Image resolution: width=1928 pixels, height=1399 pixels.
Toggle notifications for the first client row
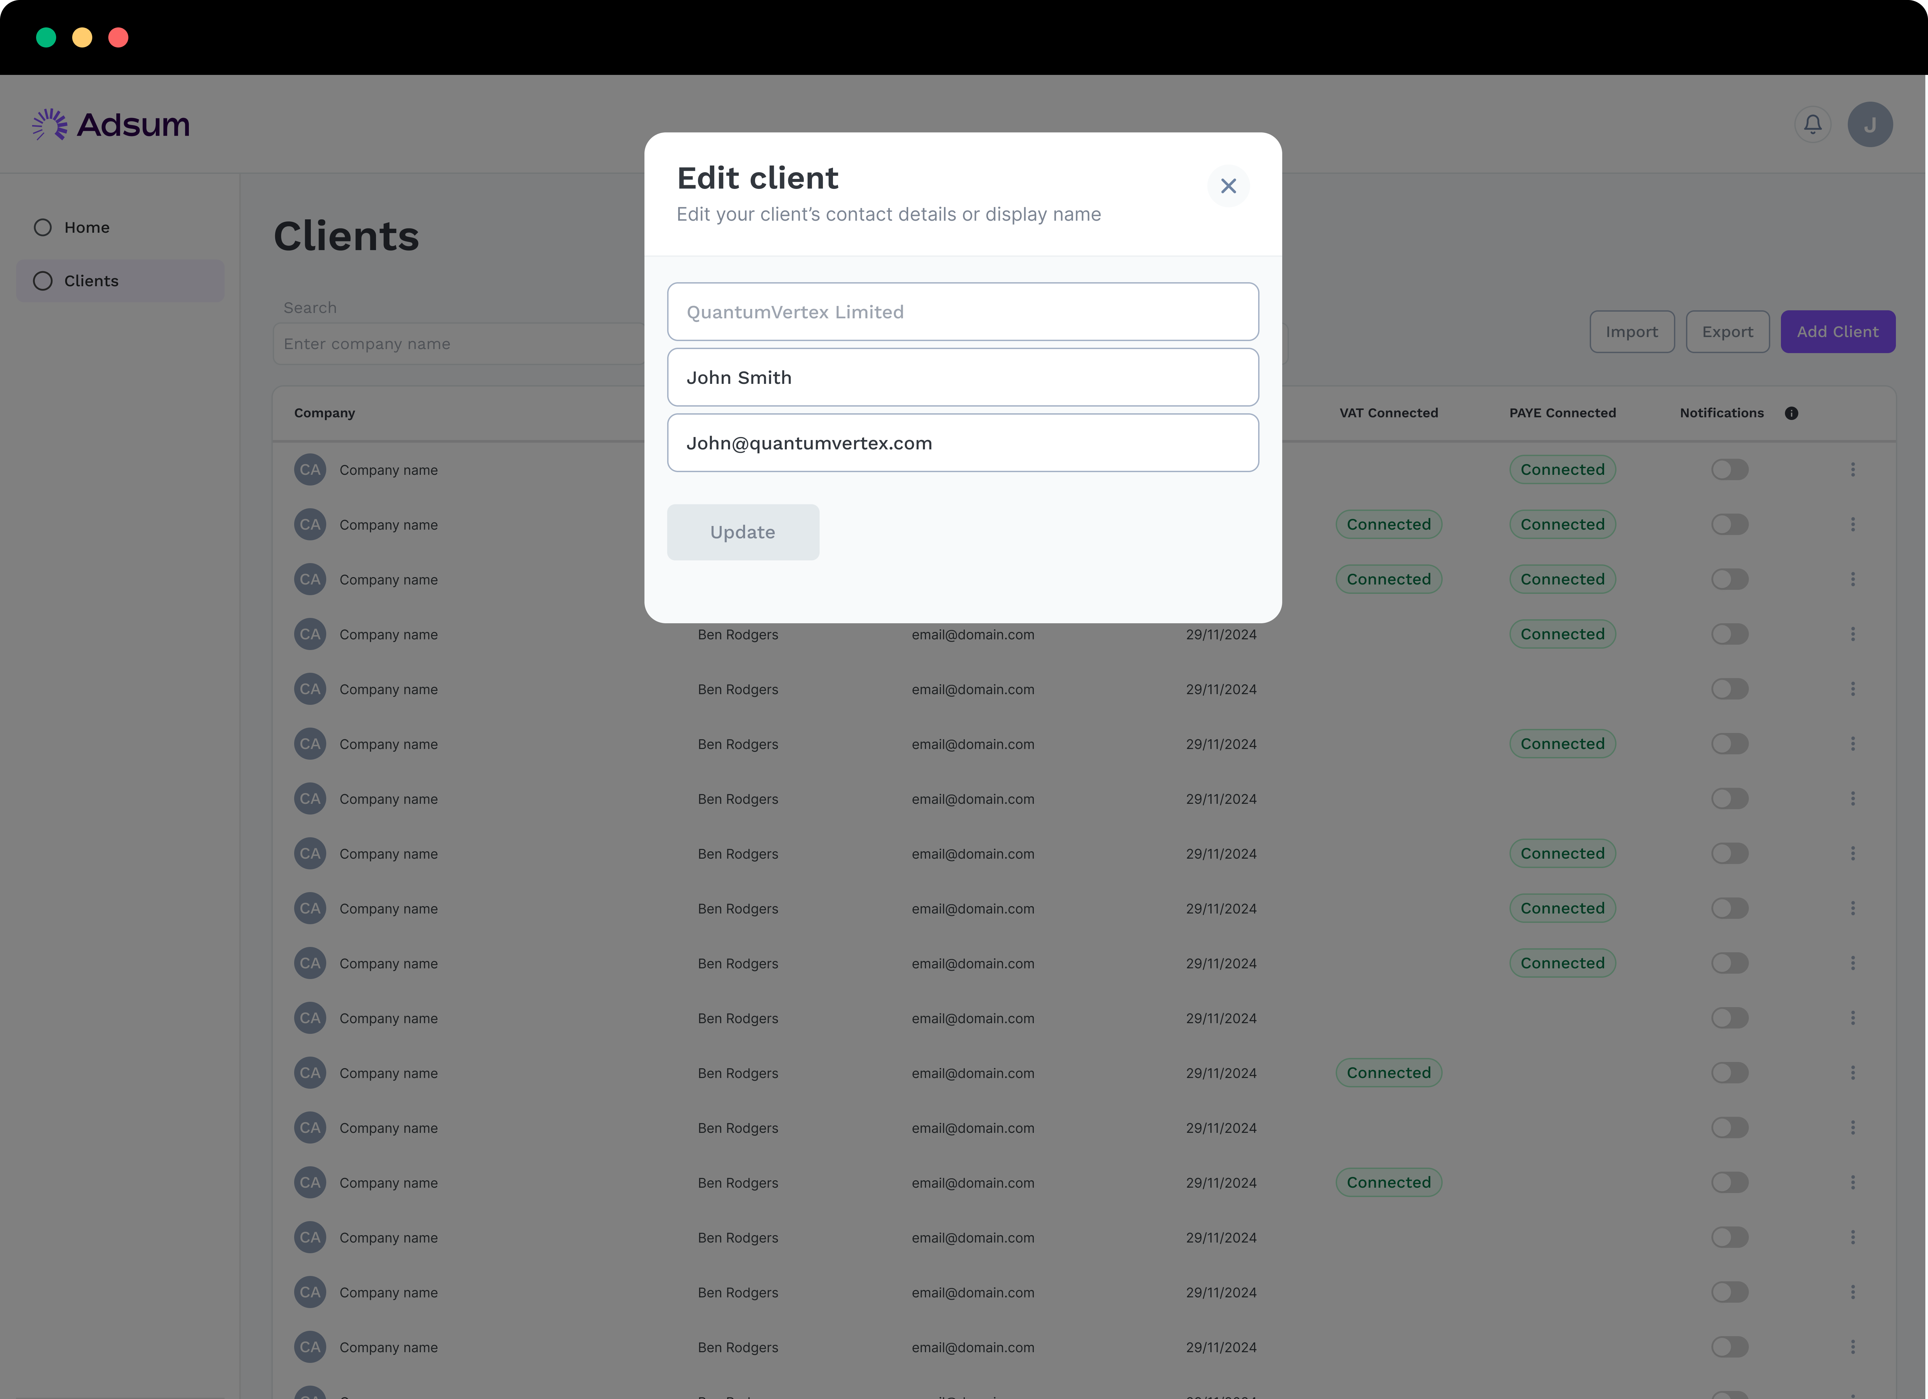tap(1729, 469)
